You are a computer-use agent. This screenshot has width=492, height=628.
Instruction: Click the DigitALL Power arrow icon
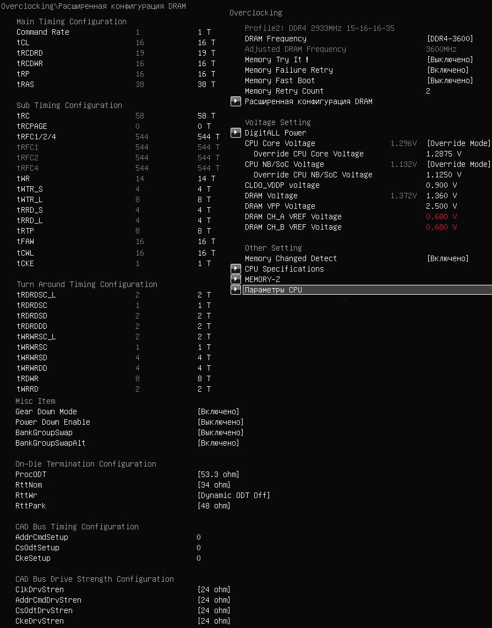click(236, 133)
